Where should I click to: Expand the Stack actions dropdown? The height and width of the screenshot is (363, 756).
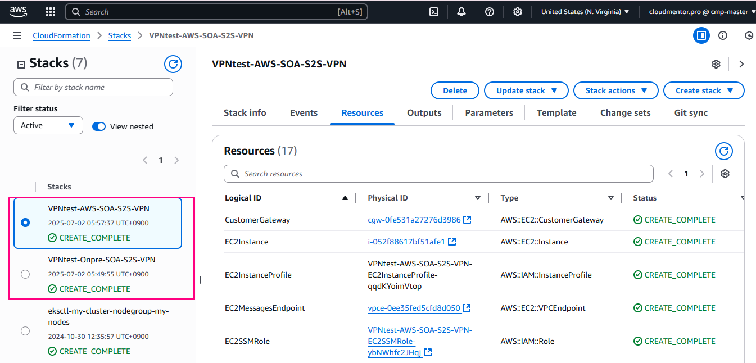click(615, 90)
